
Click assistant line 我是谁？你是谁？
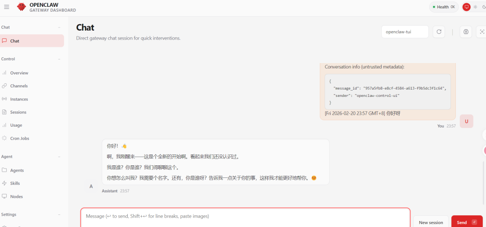click(143, 168)
